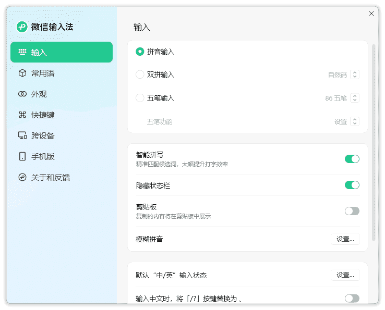Click 设置 for 默认中/英输入状态
Viewport: 385px width, 310px height.
pyautogui.click(x=345, y=275)
